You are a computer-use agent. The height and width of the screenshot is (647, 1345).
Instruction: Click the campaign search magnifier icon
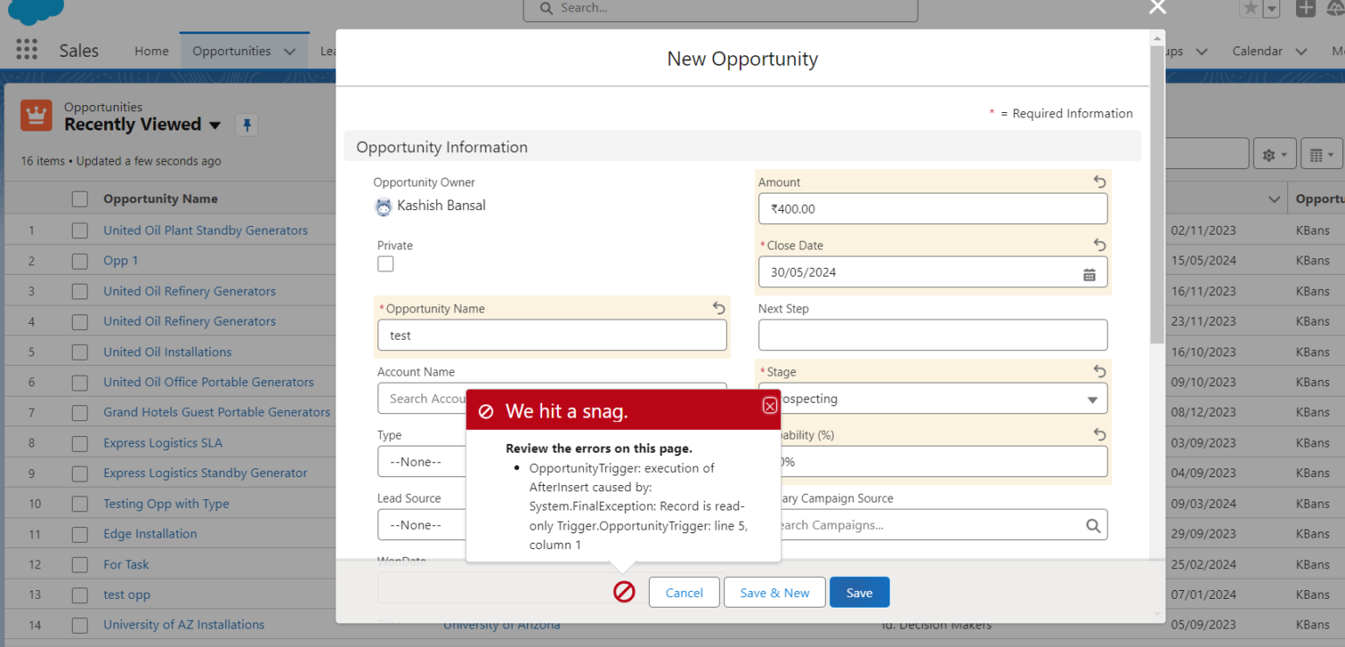tap(1093, 525)
